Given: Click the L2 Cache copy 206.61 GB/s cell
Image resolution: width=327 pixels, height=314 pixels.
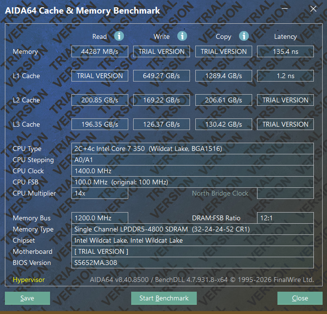Looking at the screenshot, I should (224, 100).
